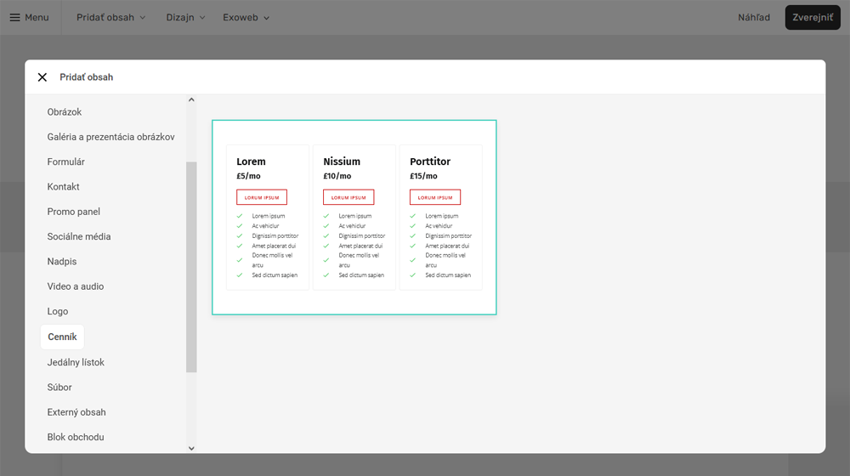Select the Formulár category
The height and width of the screenshot is (476, 850).
pos(66,161)
